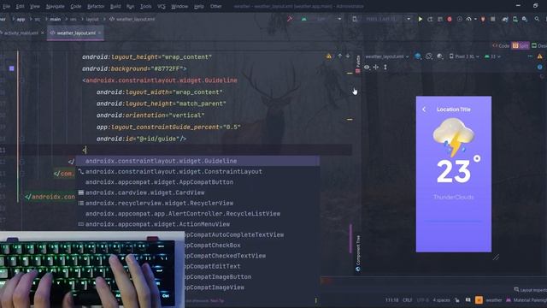Click the back arrow in phone preview
The height and width of the screenshot is (308, 547).
(x=424, y=110)
